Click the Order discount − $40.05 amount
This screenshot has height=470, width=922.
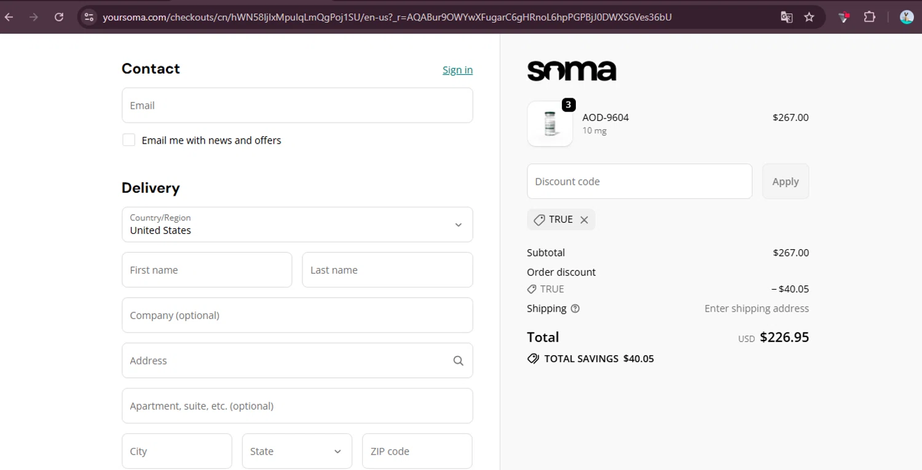(790, 289)
